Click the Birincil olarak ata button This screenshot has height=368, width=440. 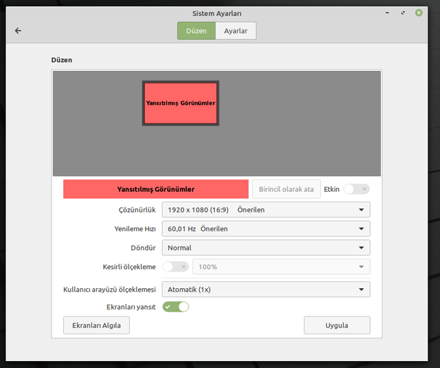tap(286, 189)
